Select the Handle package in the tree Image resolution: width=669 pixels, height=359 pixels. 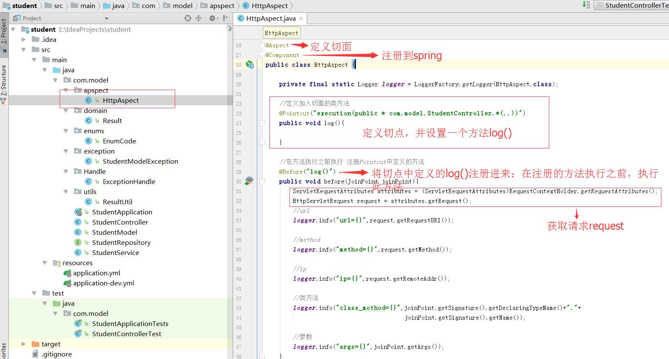pos(95,171)
